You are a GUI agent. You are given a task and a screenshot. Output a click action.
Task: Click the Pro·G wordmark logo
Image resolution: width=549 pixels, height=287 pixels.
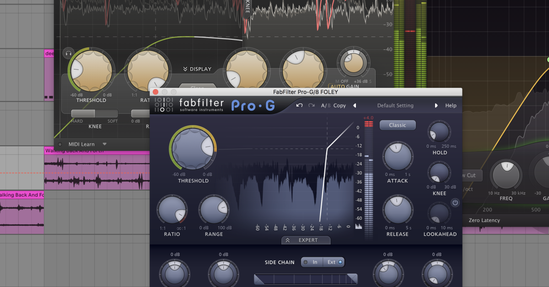pos(252,105)
